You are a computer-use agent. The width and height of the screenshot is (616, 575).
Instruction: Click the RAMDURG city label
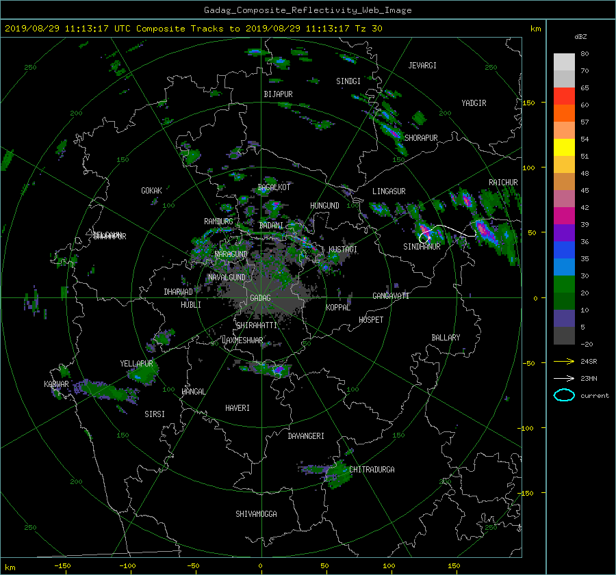coord(218,222)
